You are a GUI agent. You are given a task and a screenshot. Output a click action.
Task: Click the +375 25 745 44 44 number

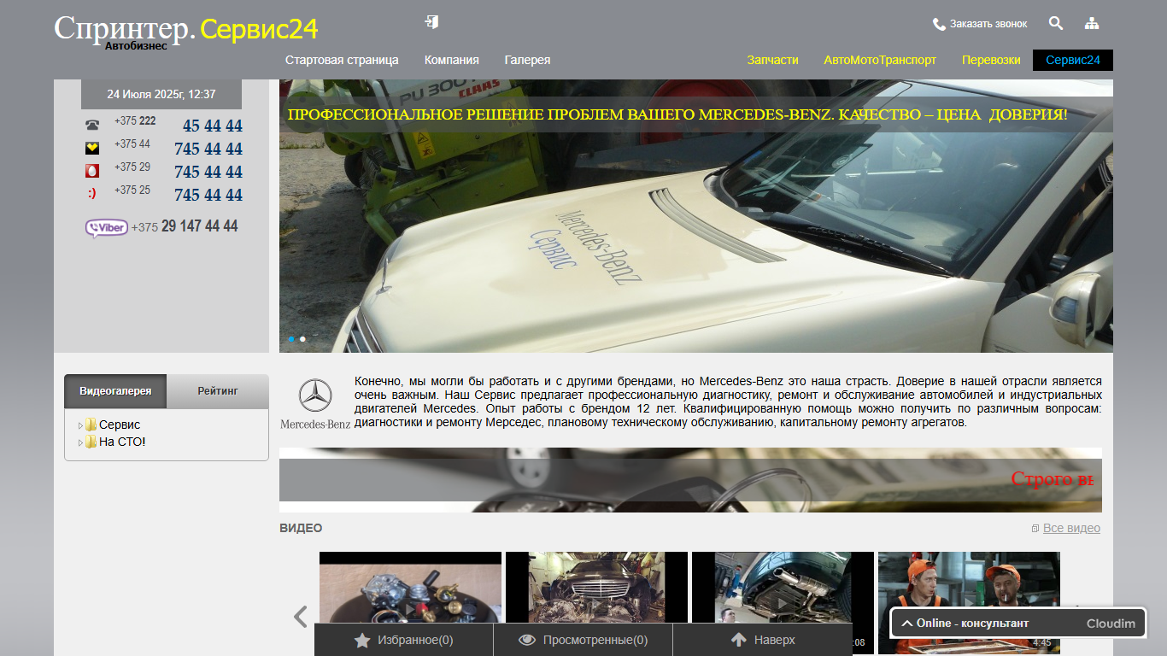[178, 194]
